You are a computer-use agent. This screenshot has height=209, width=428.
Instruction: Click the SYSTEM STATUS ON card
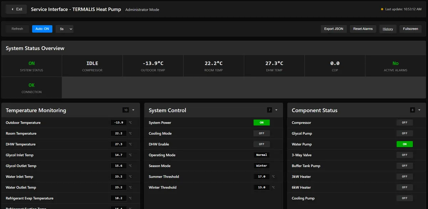(31, 66)
